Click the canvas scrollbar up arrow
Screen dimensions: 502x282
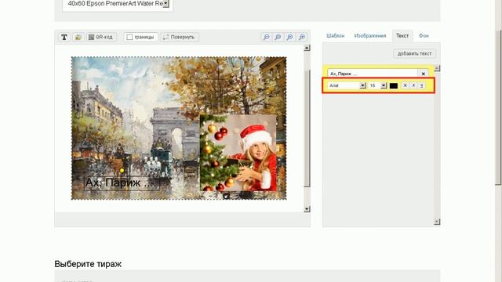pos(307,48)
